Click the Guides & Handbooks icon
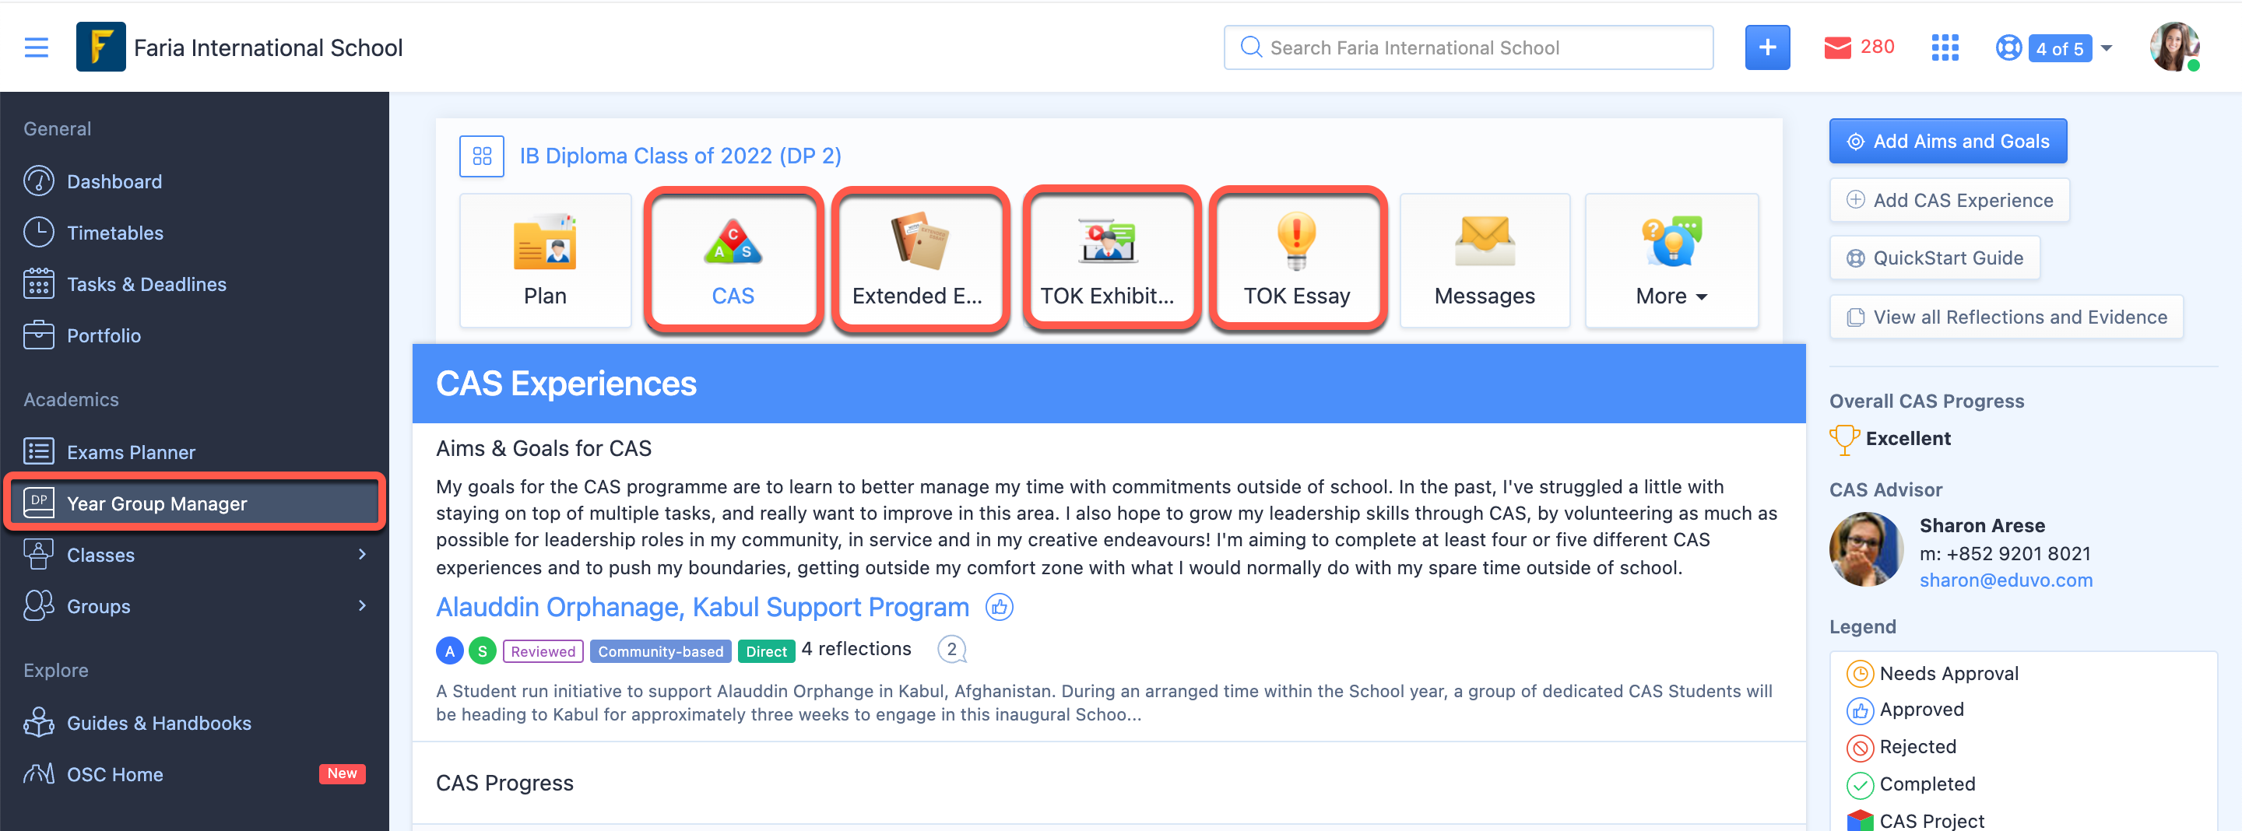This screenshot has width=2242, height=831. (x=38, y=722)
